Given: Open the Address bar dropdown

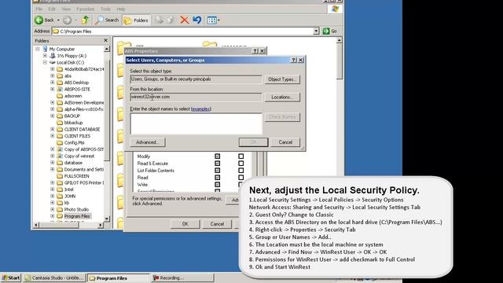Looking at the screenshot, I should 316,31.
